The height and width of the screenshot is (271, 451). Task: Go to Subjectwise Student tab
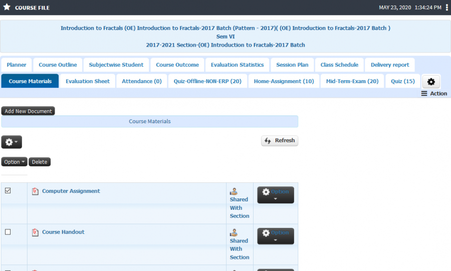(116, 65)
